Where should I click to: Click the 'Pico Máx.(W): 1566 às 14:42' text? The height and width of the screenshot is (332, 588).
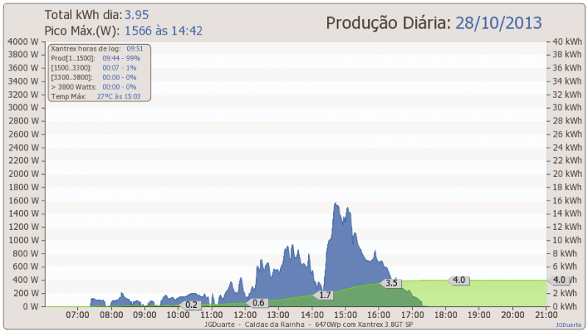tap(123, 31)
